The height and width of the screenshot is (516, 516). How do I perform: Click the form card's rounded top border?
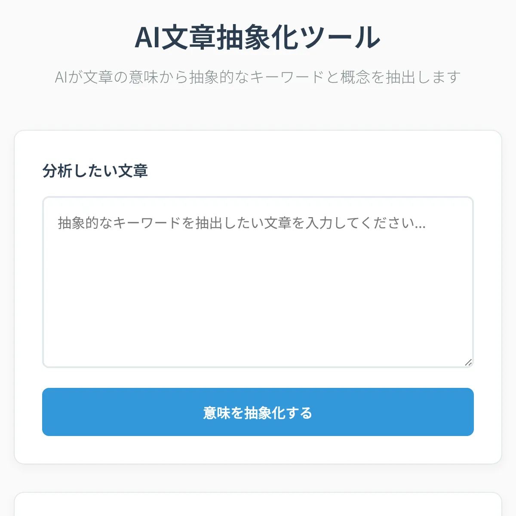coord(257,131)
